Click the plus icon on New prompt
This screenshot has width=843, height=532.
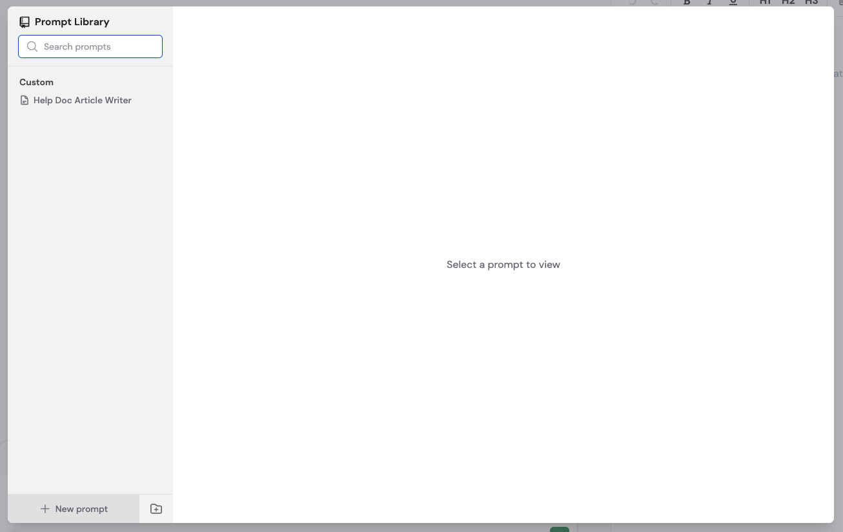44,509
